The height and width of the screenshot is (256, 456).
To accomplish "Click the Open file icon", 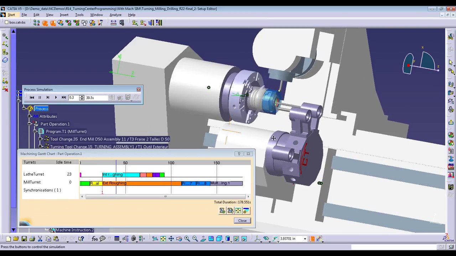I will [16, 239].
